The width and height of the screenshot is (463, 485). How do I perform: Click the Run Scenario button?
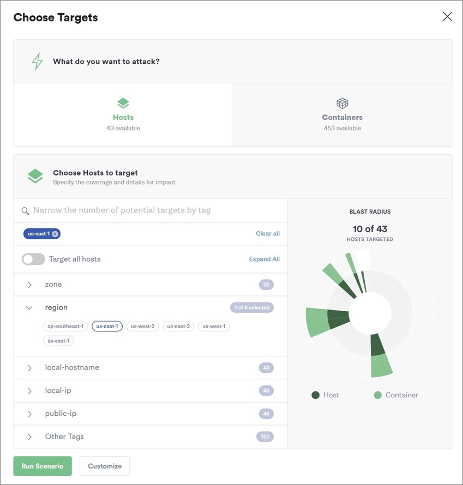(43, 466)
